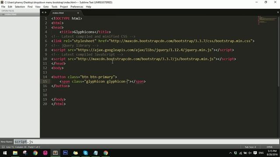Open the Tab Size: 4 selector
This screenshot has height=157, width=280.
pos(250,147)
